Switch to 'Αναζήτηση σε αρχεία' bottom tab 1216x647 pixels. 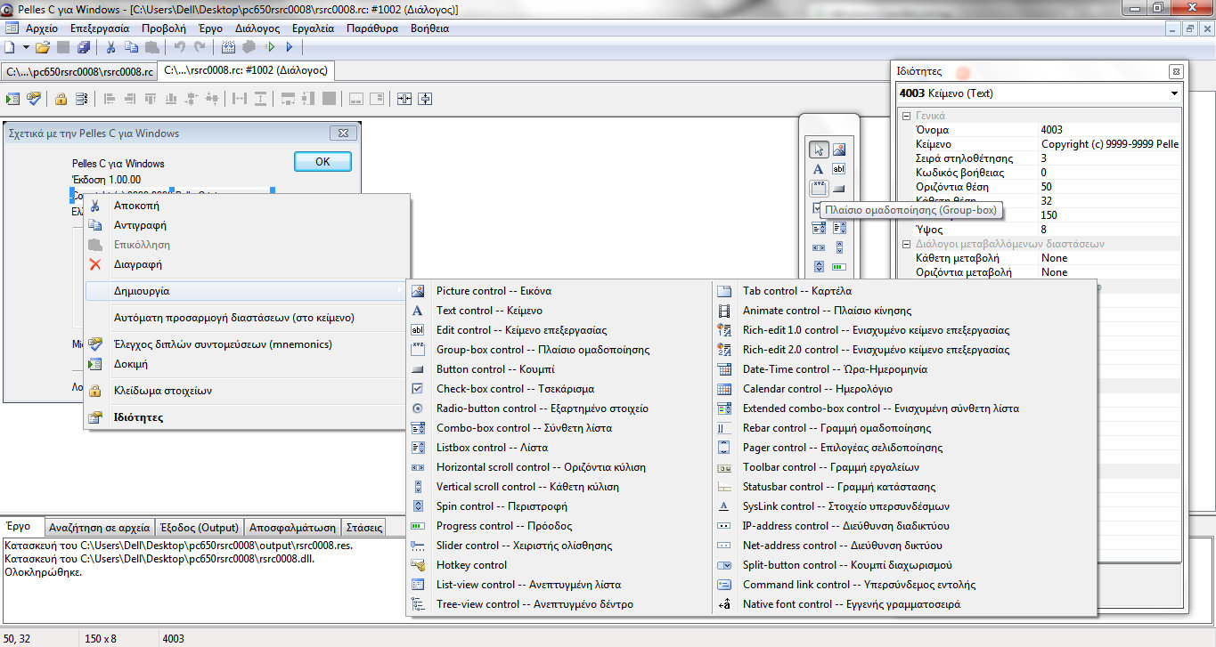tap(99, 527)
